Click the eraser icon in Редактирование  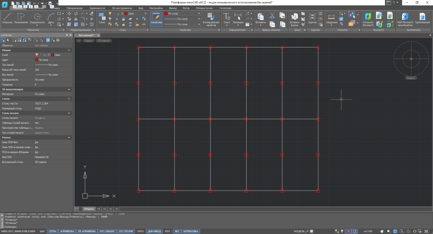(x=92, y=14)
